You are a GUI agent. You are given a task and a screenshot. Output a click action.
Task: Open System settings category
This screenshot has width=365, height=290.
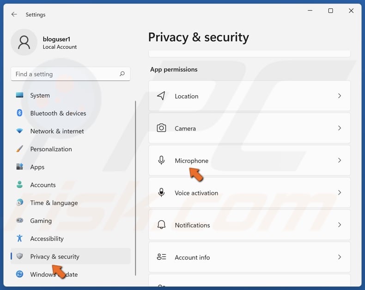click(x=71, y=95)
